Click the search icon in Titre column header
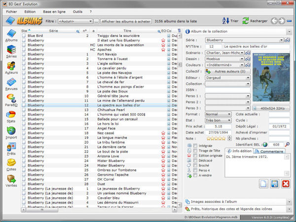Viewport: 296px width, 222px height. (159, 31)
